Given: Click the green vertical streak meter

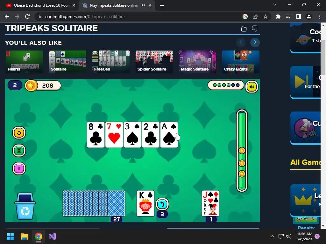Looking at the screenshot, I should click(242, 150).
